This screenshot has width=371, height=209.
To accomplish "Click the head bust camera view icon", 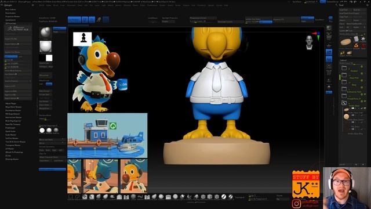I will 309,42.
